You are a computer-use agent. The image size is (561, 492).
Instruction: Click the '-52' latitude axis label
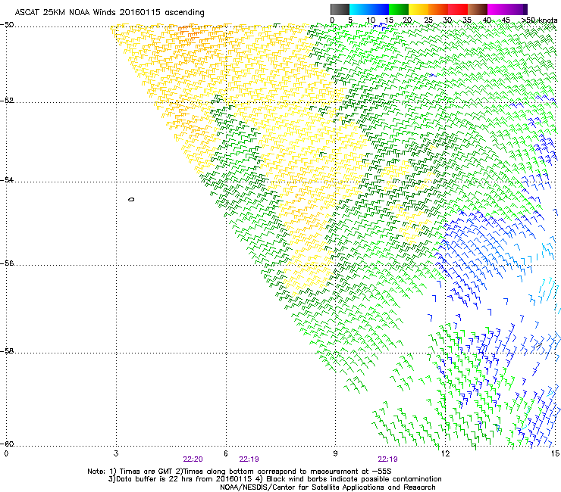(x=7, y=101)
